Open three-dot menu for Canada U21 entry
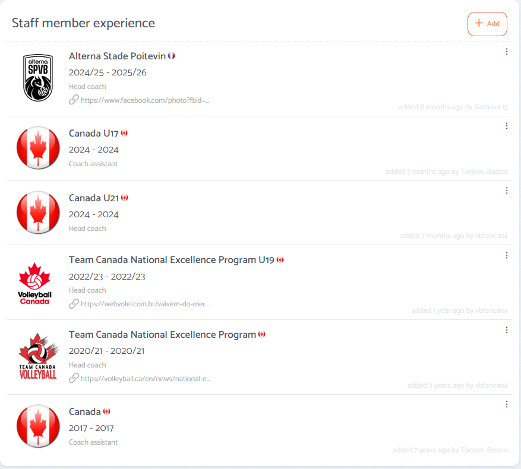The width and height of the screenshot is (521, 469). pyautogui.click(x=506, y=191)
